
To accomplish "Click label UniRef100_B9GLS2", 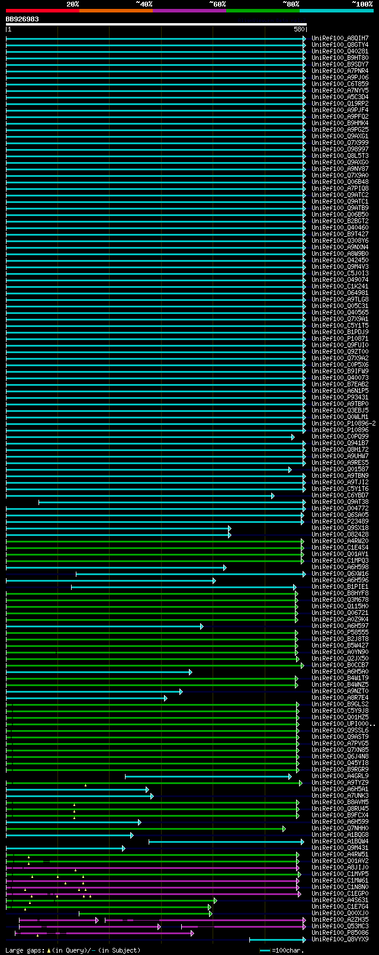I will click(x=340, y=705).
